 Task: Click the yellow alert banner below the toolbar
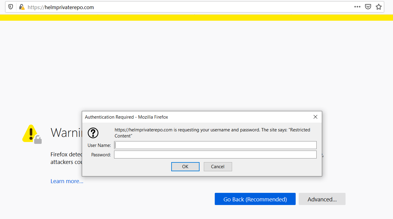[x=196, y=17]
